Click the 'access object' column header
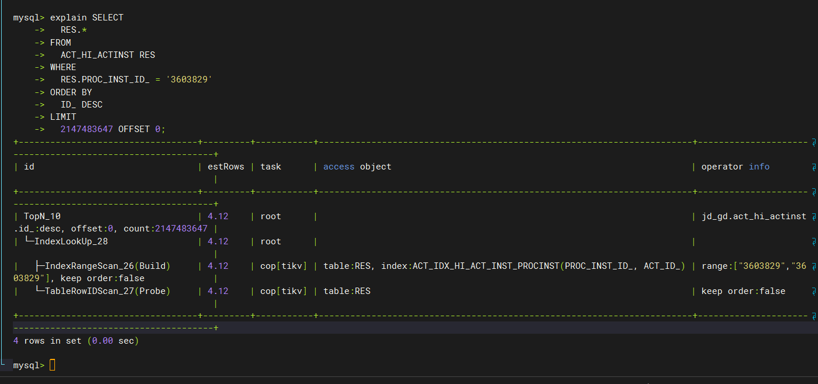Screen dimensions: 818x384 point(357,167)
